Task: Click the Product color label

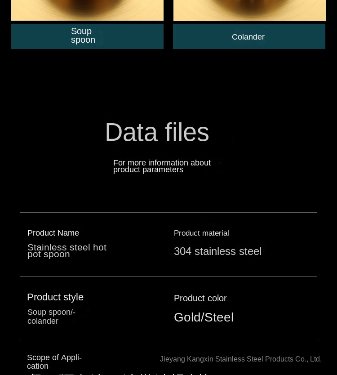Action: click(200, 298)
